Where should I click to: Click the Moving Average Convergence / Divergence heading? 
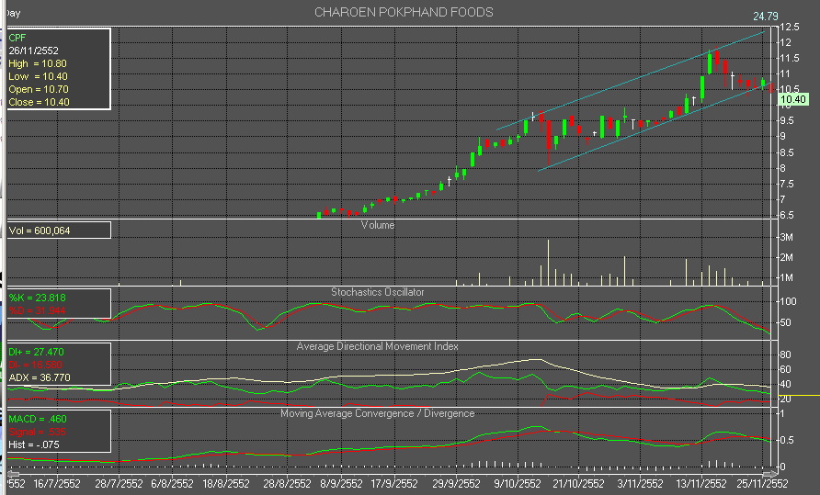(x=378, y=413)
